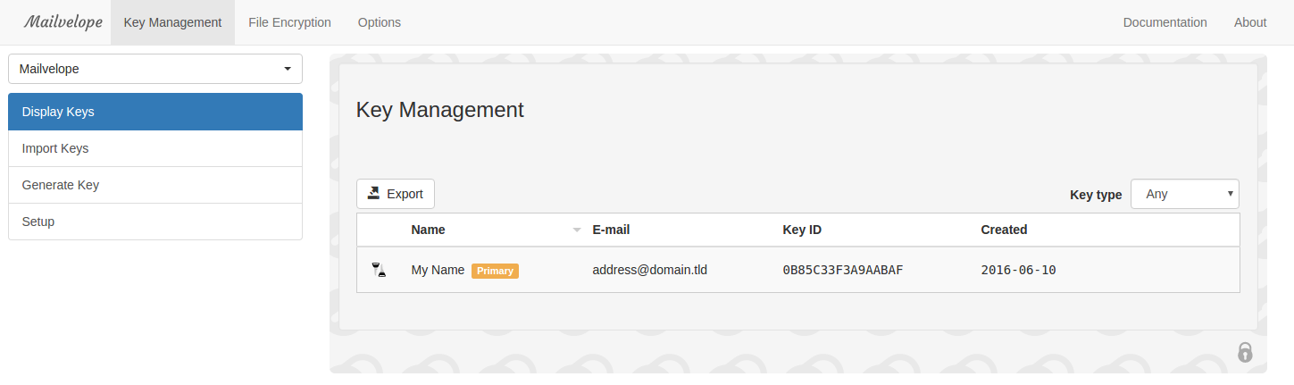1294x385 pixels.
Task: Sort by the Created column header
Action: pos(1004,230)
